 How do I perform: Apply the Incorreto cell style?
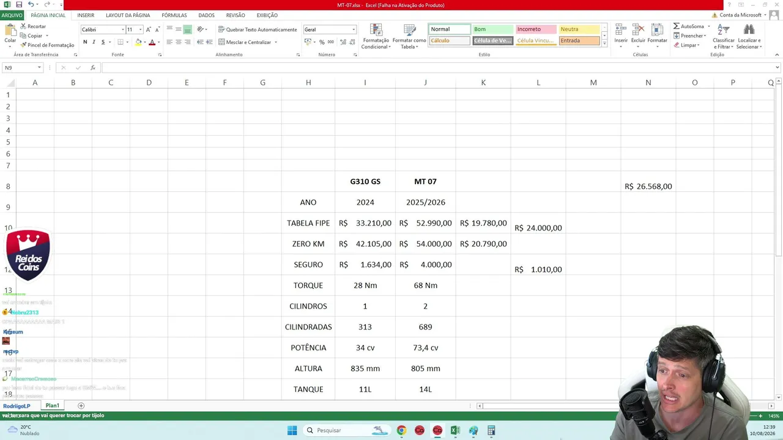(536, 29)
